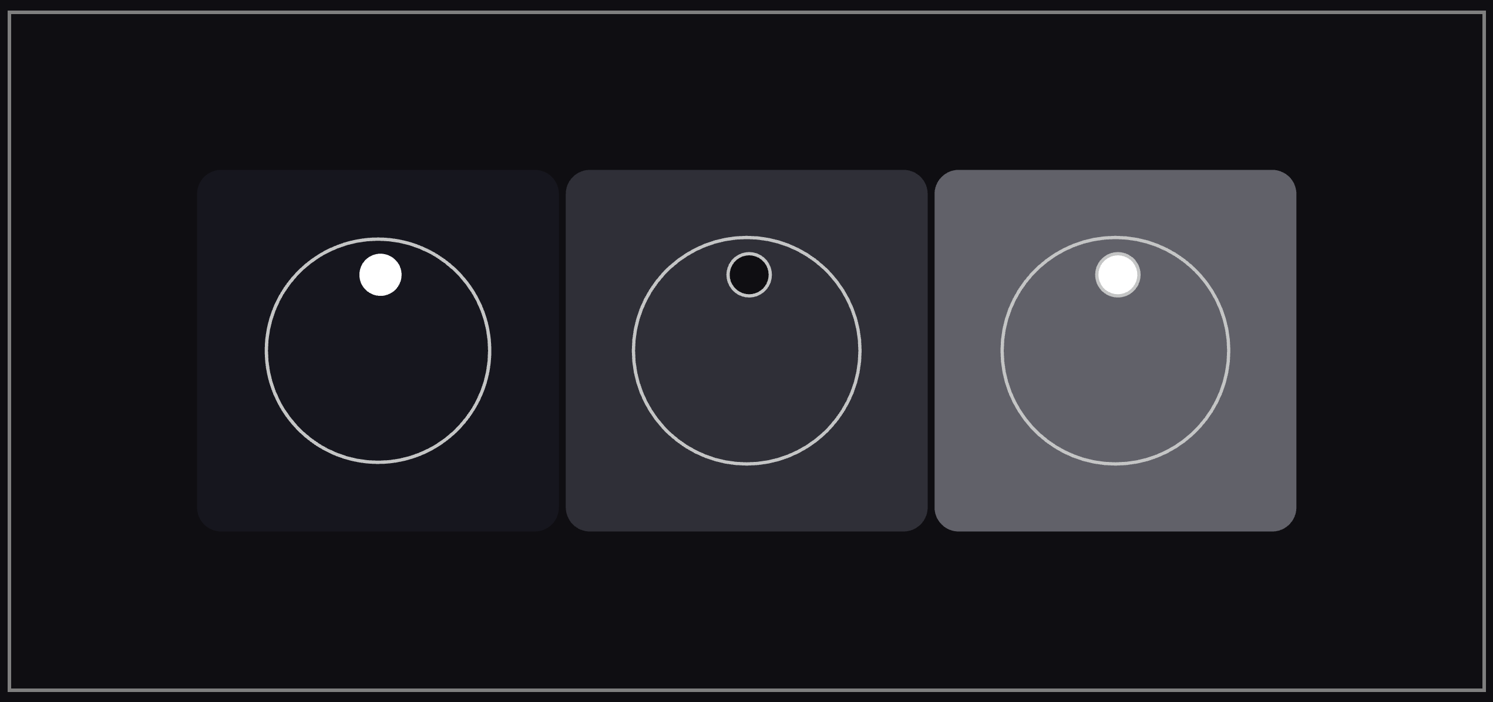Image resolution: width=1493 pixels, height=702 pixels.
Task: Select the large circular knob in the lightest right card
Action: (x=1115, y=350)
